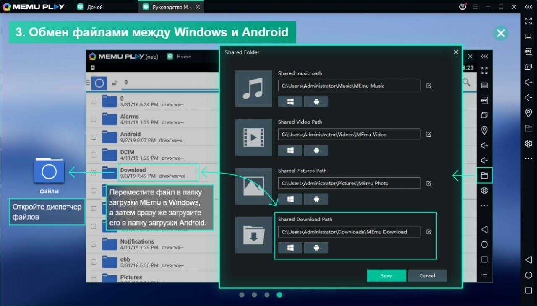The image size is (537, 306).
Task: Click the Shared Video Path field
Action: [x=349, y=135]
